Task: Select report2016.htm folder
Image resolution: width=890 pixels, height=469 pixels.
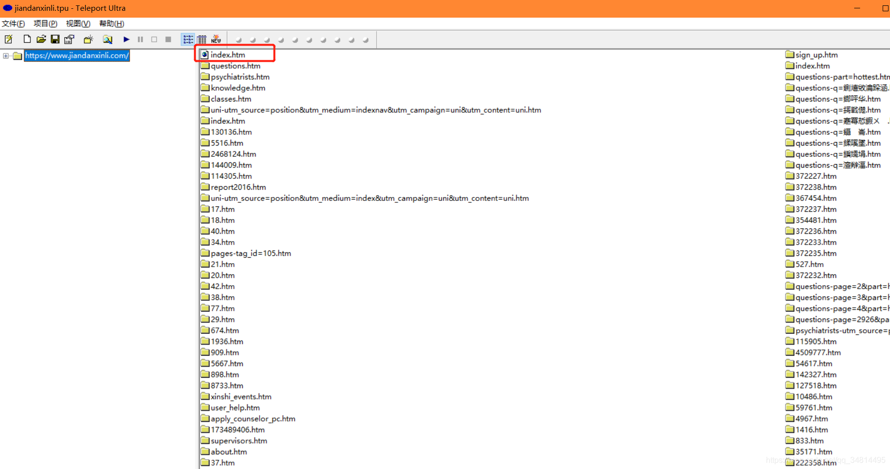Action: pyautogui.click(x=238, y=187)
